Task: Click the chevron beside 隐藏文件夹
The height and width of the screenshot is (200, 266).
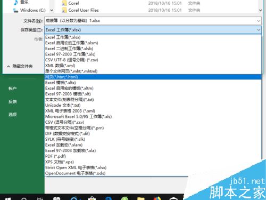Action: [9, 67]
